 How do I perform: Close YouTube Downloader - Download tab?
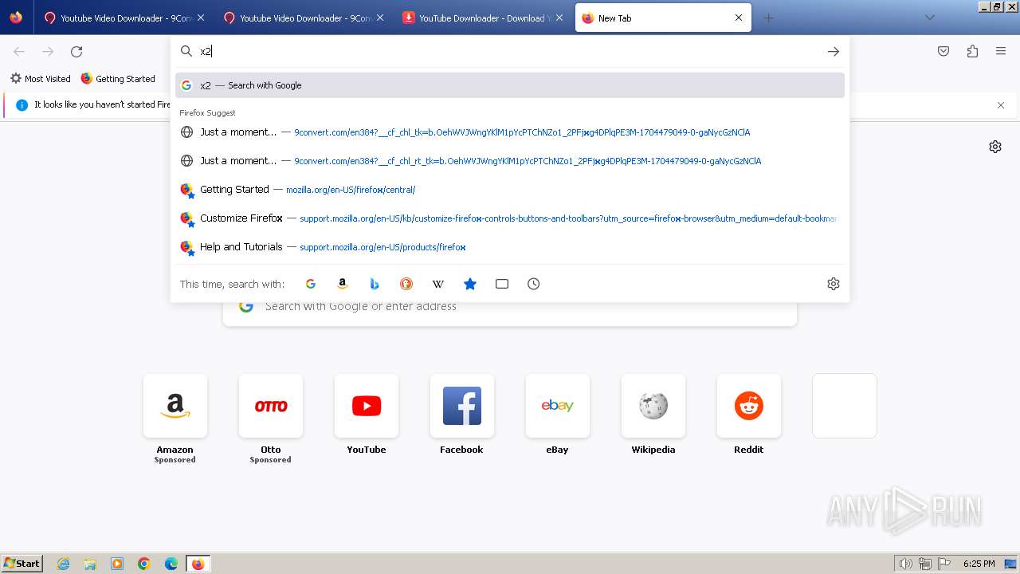pos(559,18)
